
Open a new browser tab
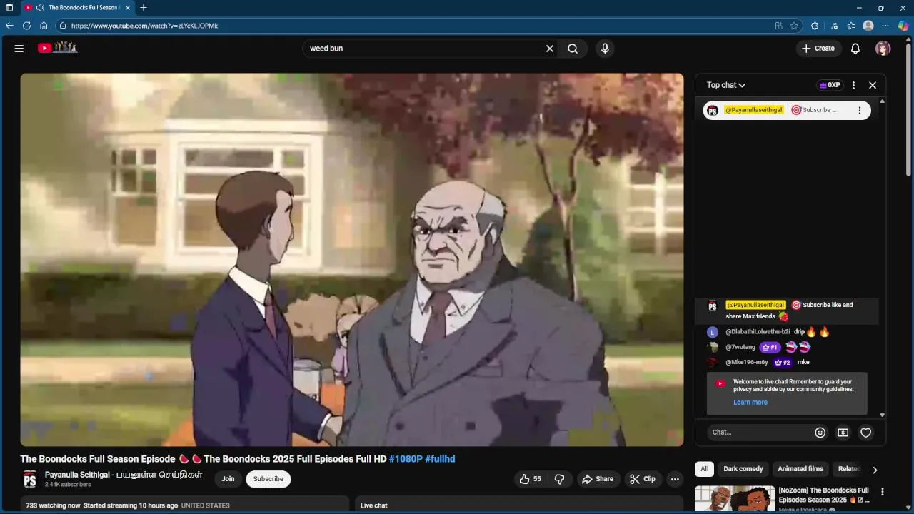pos(144,8)
